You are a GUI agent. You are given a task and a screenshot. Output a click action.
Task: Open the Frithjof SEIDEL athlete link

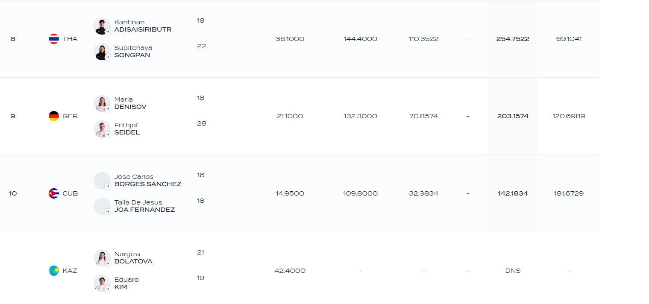pos(127,129)
